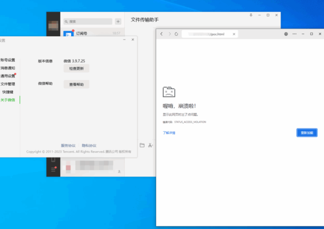Open the blurred conversation in the chat list

tap(92, 167)
